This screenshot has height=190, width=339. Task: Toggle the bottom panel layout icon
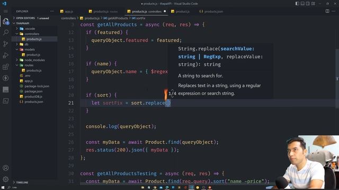click(x=302, y=4)
